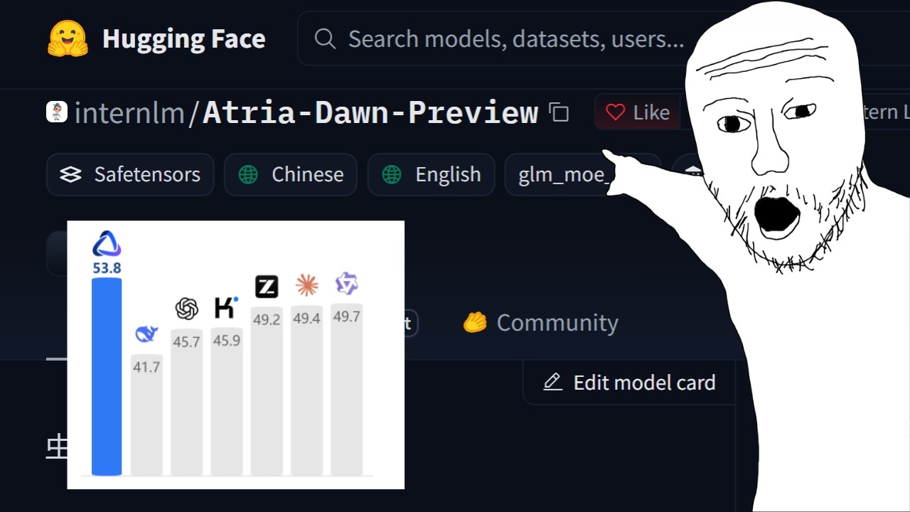The image size is (910, 512).
Task: Click the pencil icon on Edit model card
Action: (x=552, y=383)
